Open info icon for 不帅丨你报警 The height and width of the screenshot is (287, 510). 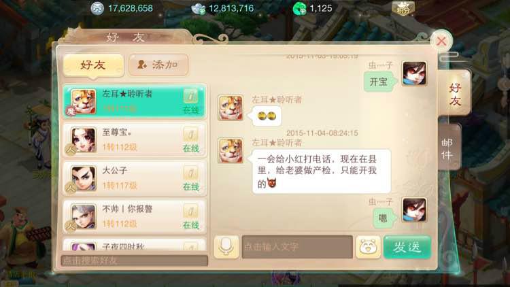click(190, 211)
